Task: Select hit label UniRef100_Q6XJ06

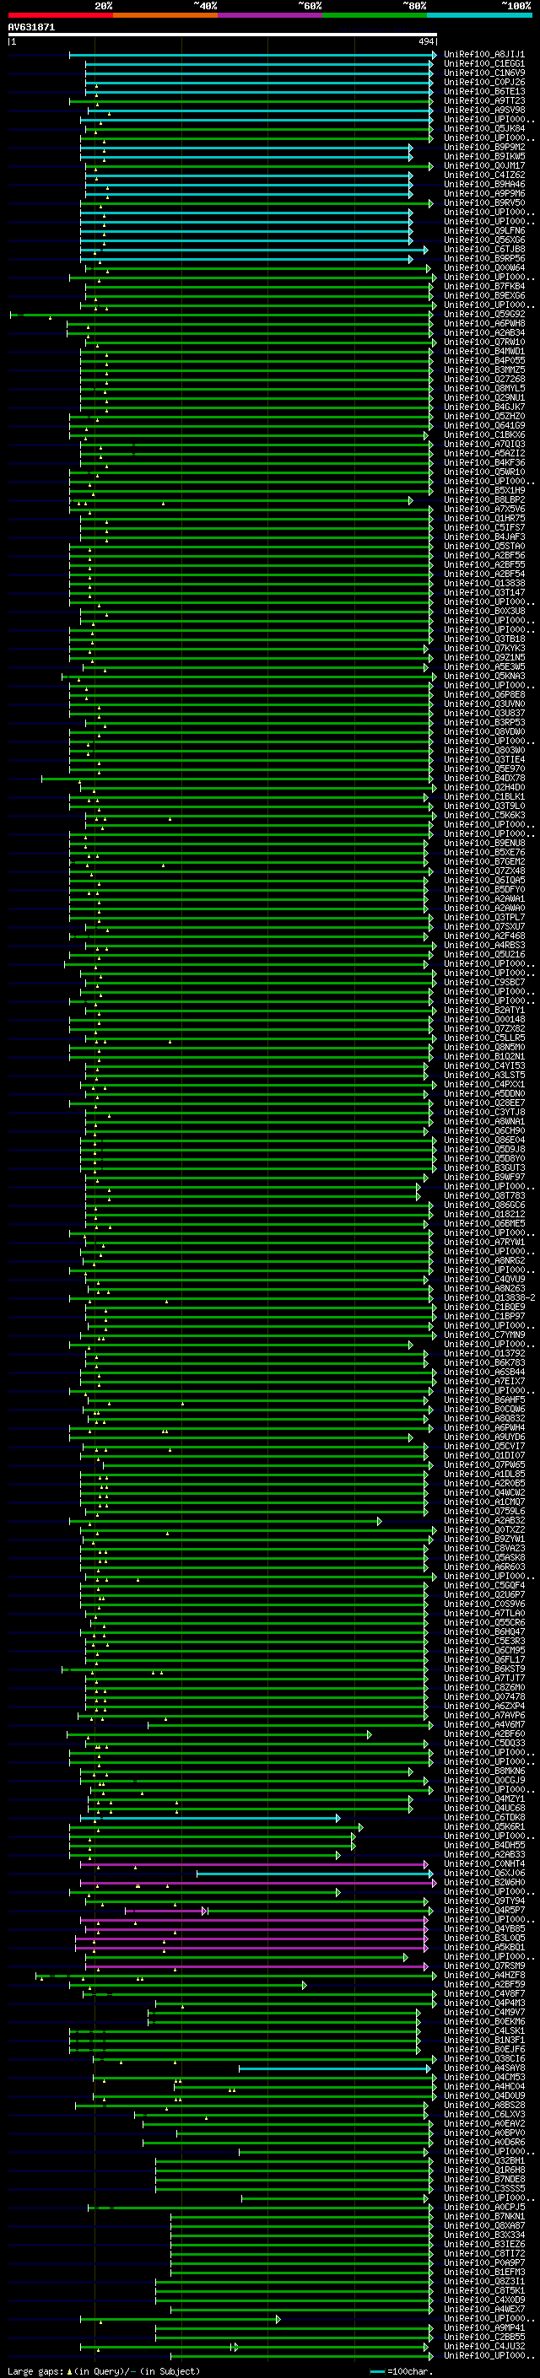Action: [x=483, y=1873]
